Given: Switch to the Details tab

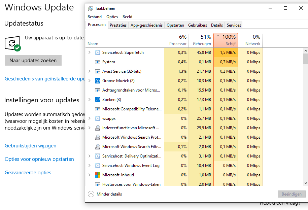Looking at the screenshot, I should coord(217,25).
